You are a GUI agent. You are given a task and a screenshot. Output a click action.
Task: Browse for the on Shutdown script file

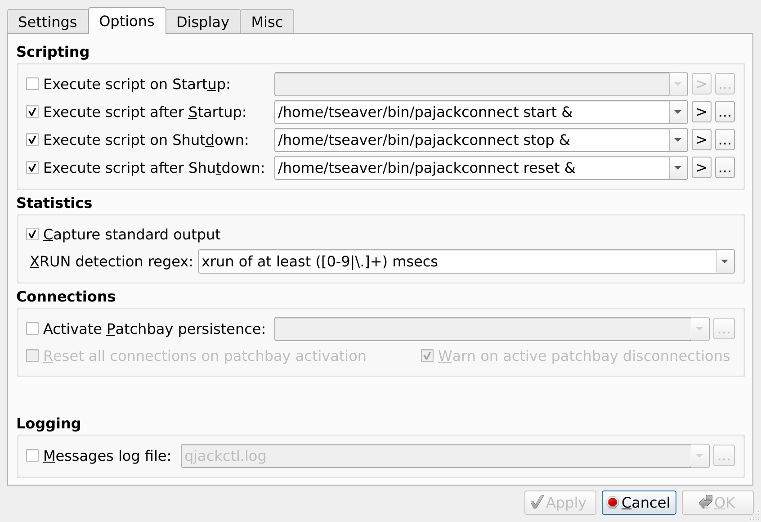(725, 140)
